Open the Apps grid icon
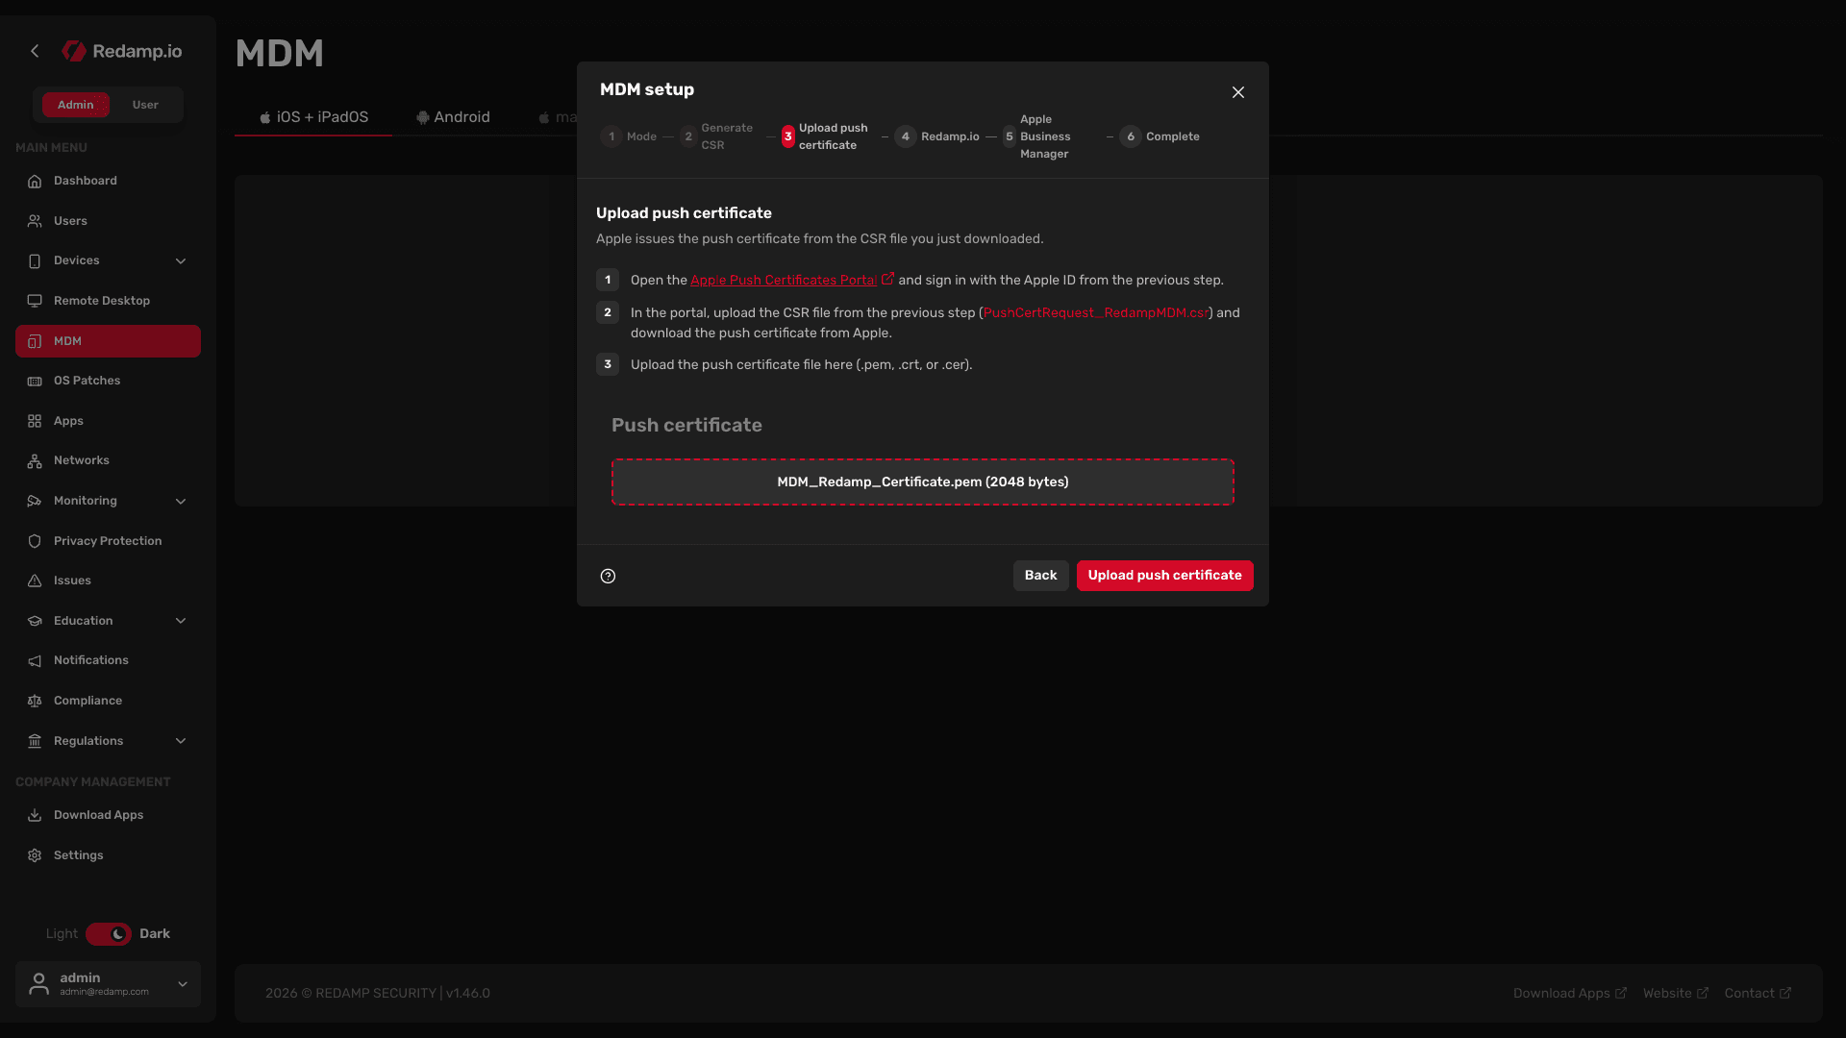 35,421
